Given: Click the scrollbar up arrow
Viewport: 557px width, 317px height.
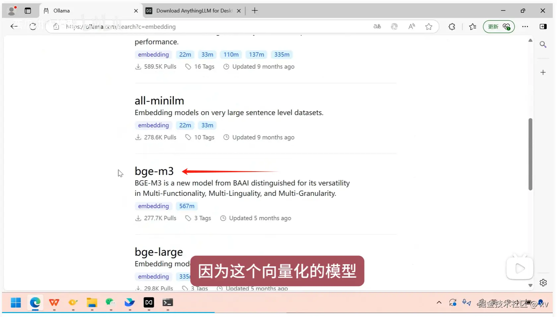Looking at the screenshot, I should pyautogui.click(x=530, y=40).
